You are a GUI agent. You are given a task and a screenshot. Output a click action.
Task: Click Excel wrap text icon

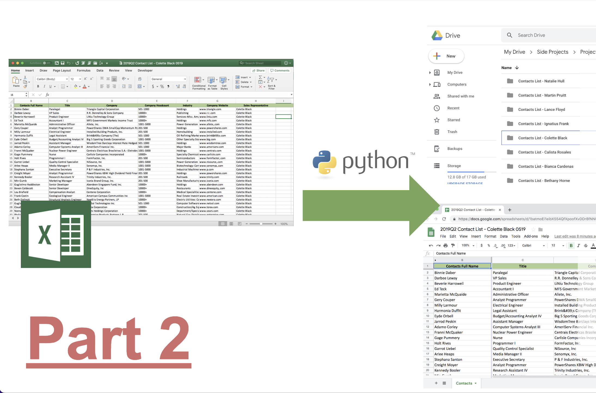[x=140, y=79]
